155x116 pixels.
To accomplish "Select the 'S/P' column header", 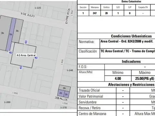I will point(130,7).
